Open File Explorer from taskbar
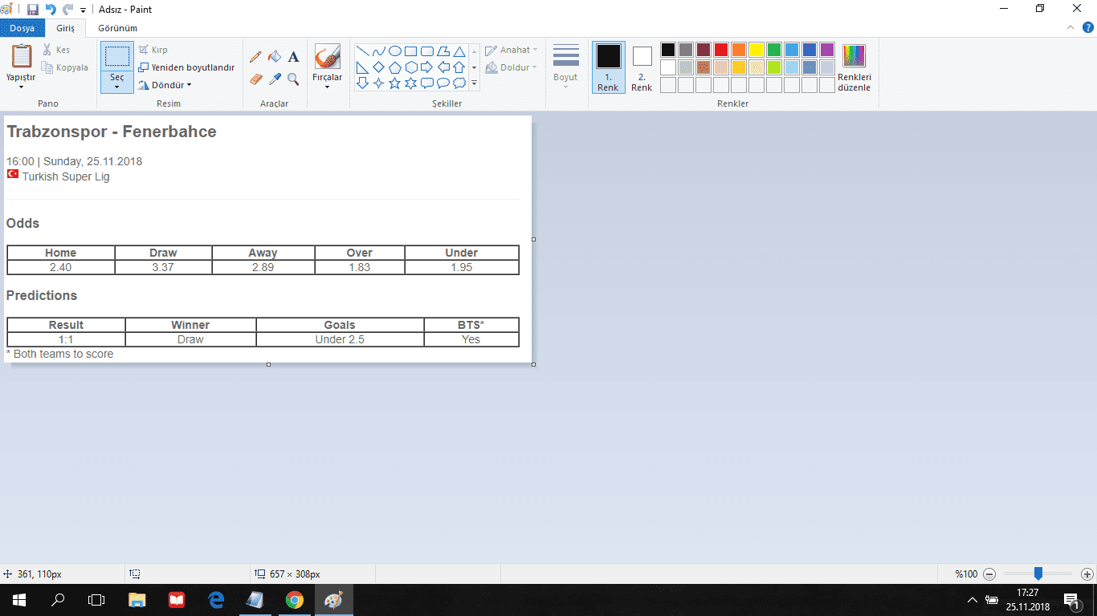The image size is (1097, 616). [x=137, y=600]
